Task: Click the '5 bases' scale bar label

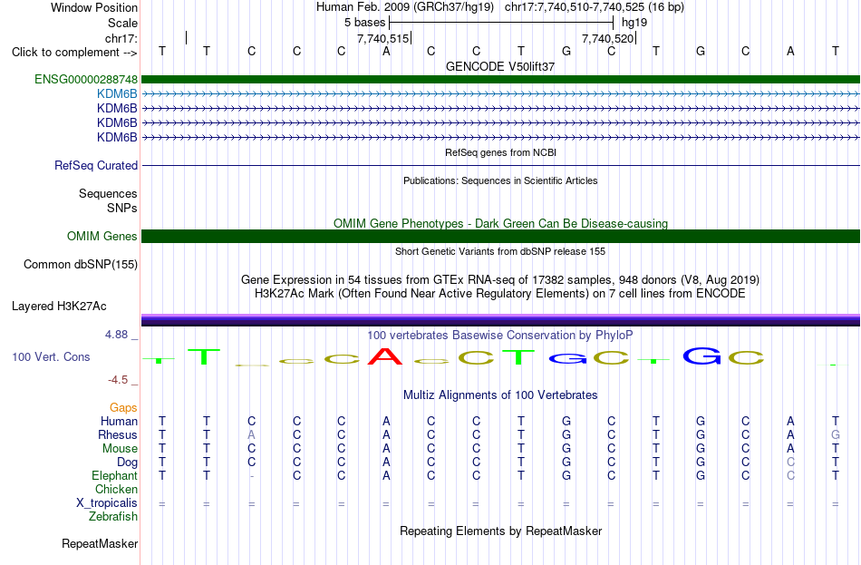Action: tap(364, 23)
